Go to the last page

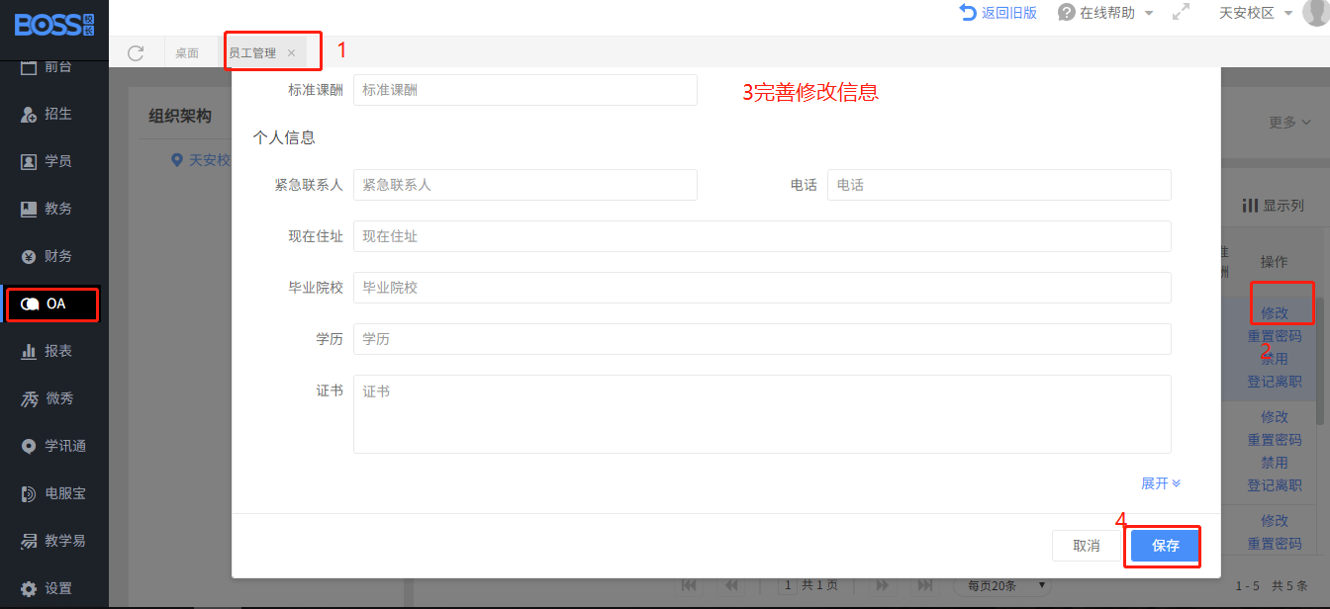(x=925, y=585)
